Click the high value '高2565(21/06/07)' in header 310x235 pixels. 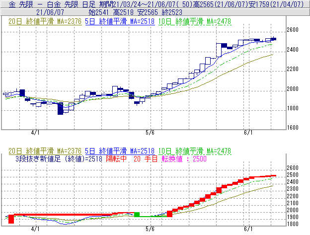[220, 4]
